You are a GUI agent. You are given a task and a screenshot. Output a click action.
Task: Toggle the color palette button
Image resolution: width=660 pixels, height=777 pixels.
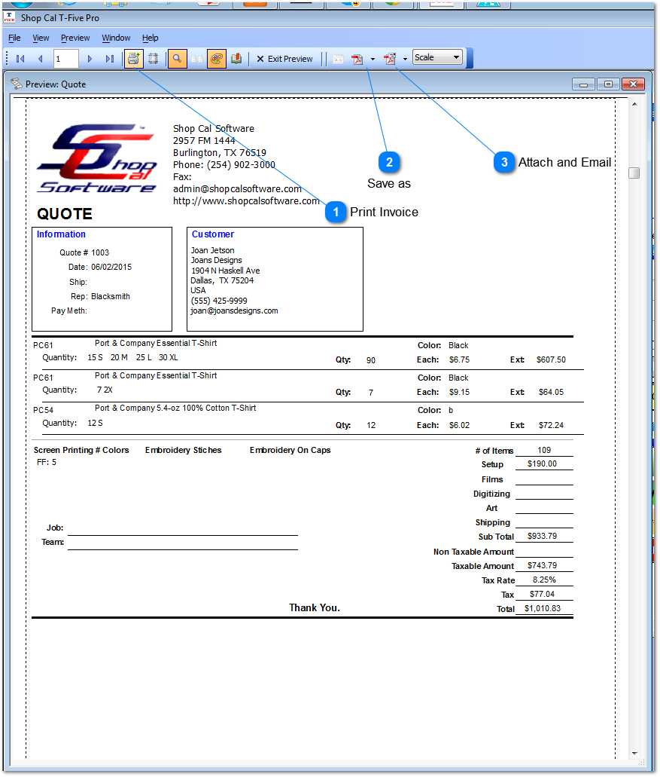click(216, 59)
